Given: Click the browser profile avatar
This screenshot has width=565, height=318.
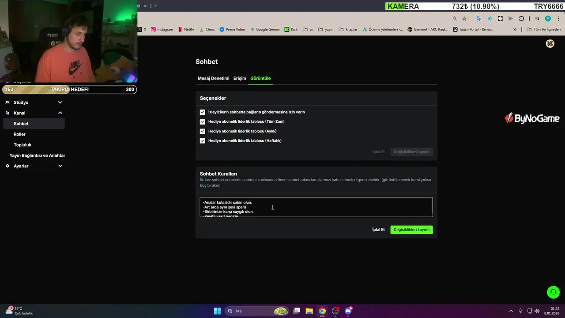Looking at the screenshot, I should 548,19.
